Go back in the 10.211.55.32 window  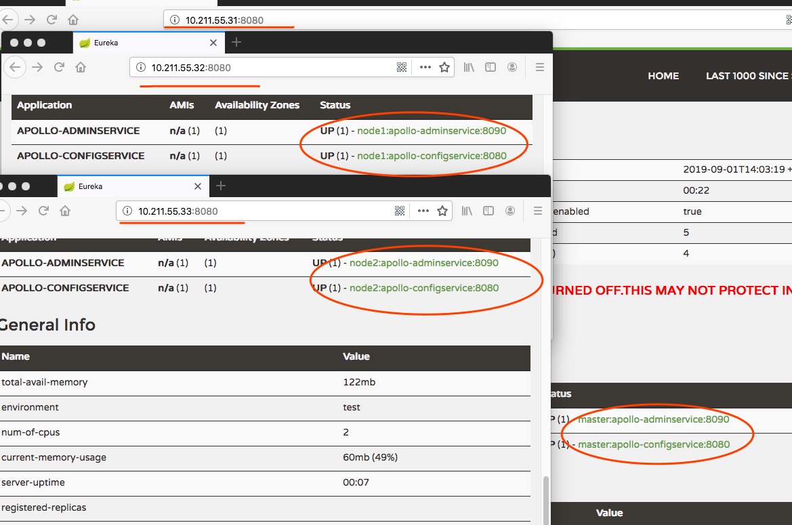coord(16,67)
